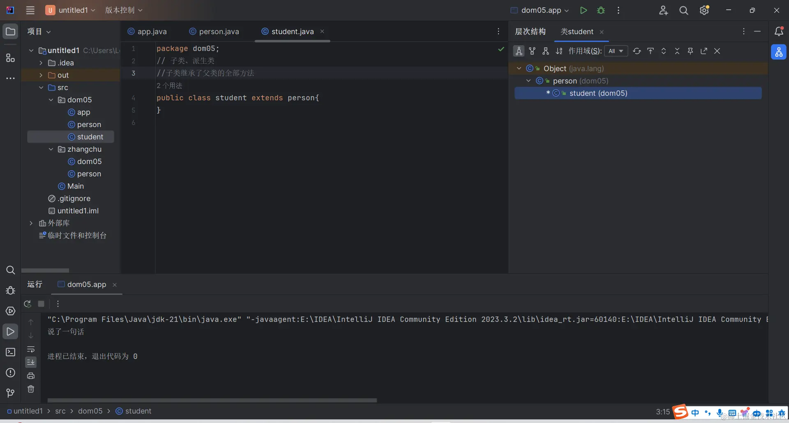Click the project tree horizontal scrollbar
This screenshot has width=789, height=423.
coord(45,270)
